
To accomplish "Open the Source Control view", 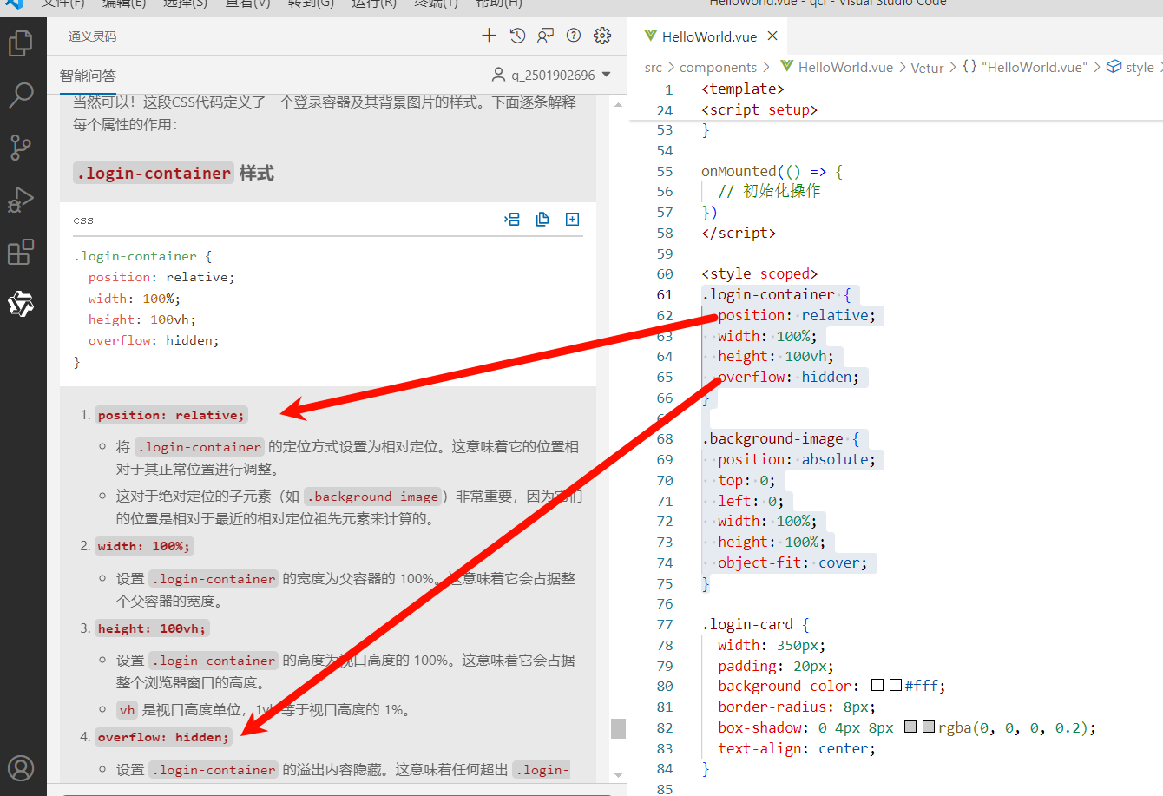I will pyautogui.click(x=21, y=147).
